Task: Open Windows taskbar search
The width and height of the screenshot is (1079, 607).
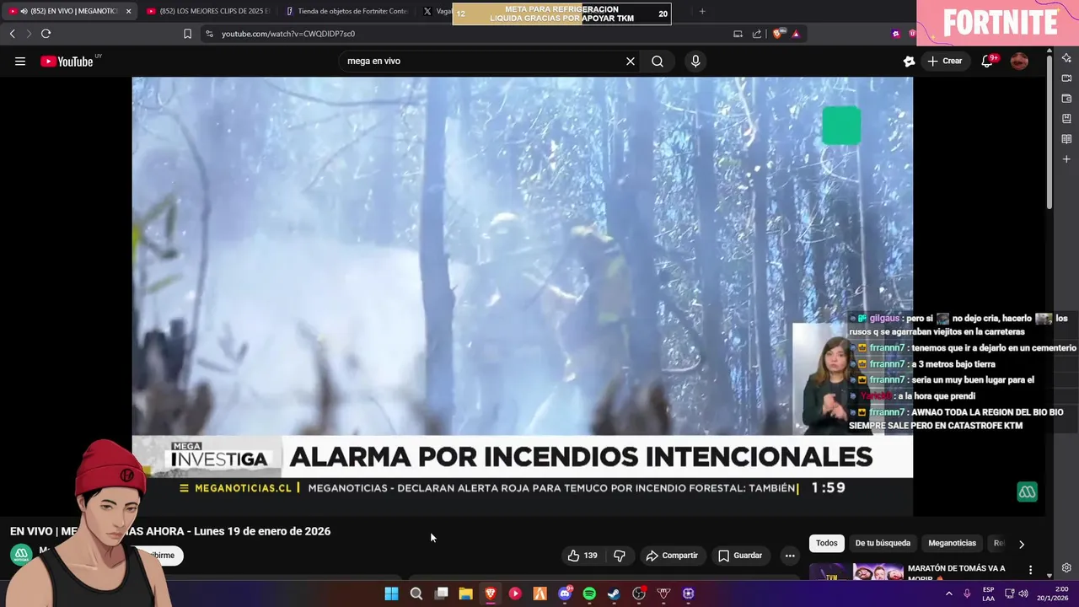Action: (416, 594)
